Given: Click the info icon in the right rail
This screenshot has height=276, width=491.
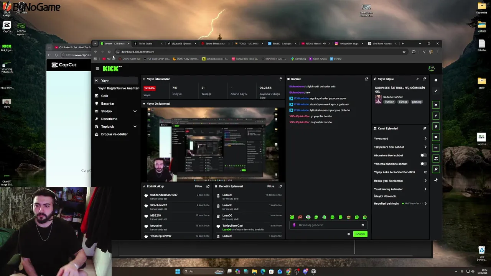Looking at the screenshot, I should [x=436, y=80].
